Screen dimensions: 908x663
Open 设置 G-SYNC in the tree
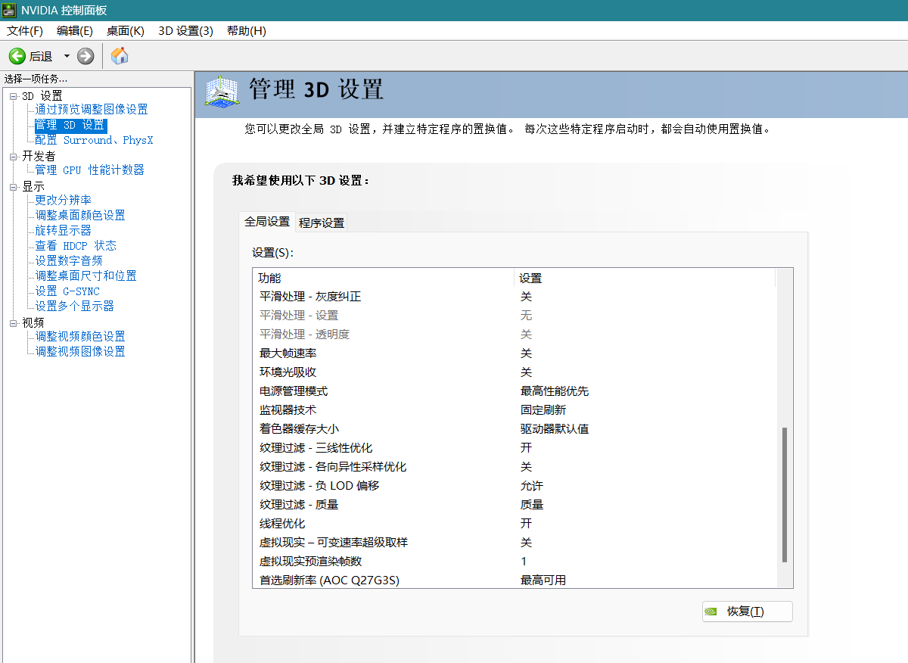(x=67, y=291)
